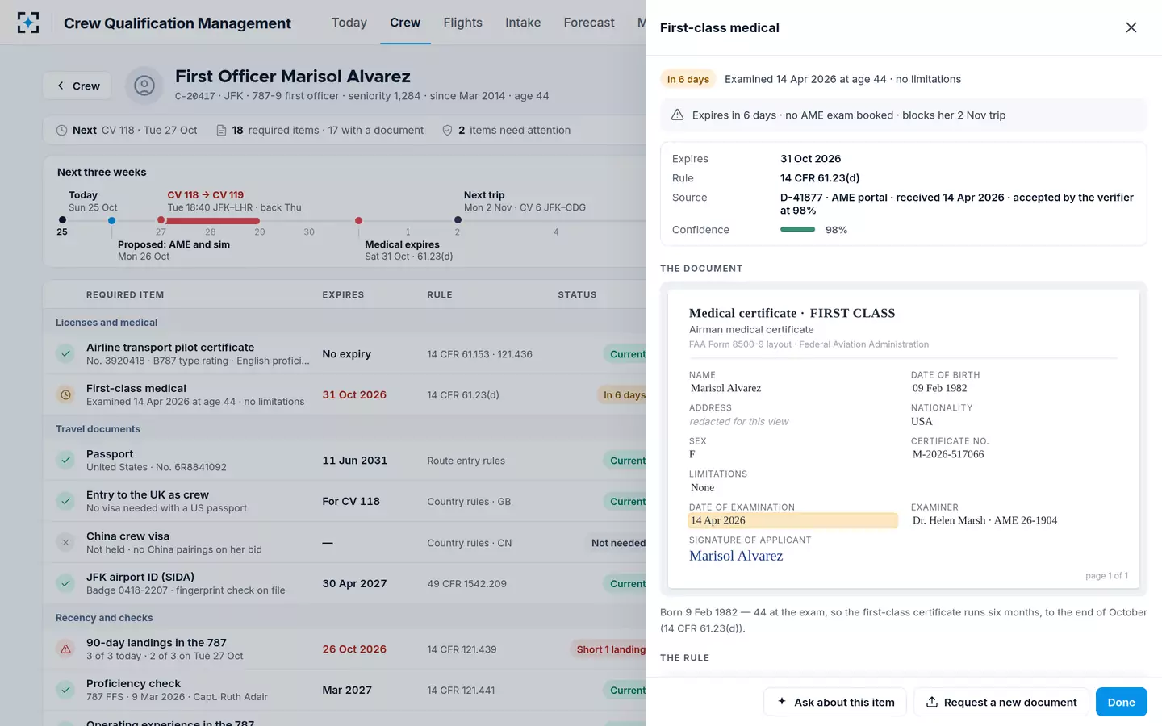Click the Next trip marker on the timeline

coord(458,220)
